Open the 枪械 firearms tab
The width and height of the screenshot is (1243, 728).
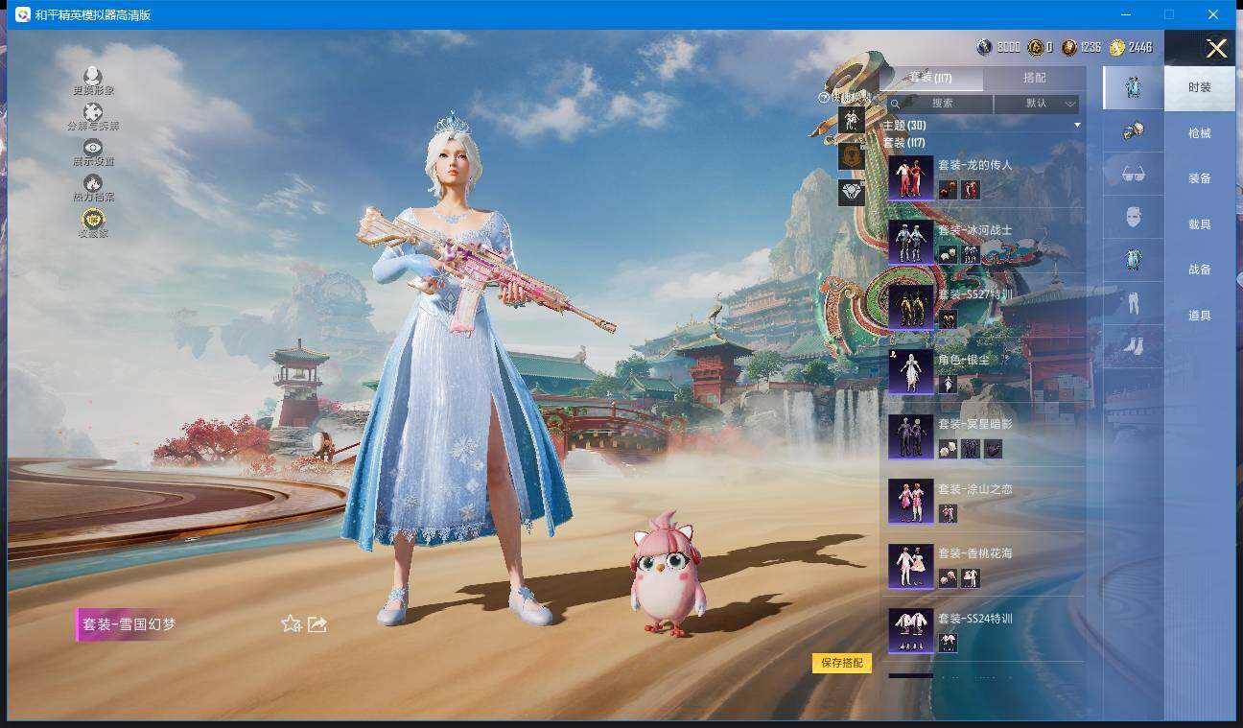1199,133
